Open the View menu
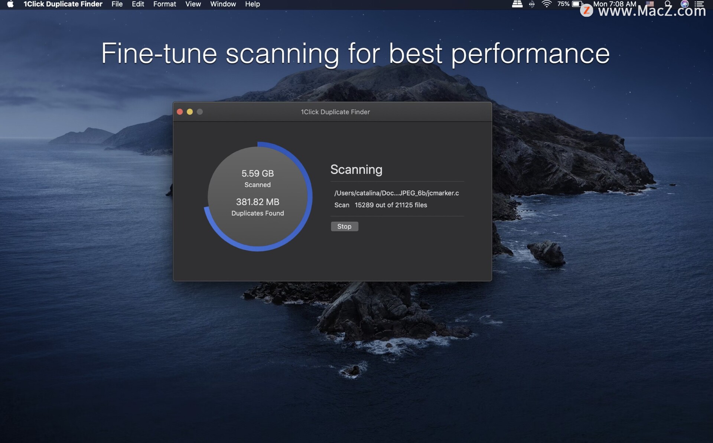This screenshot has height=443, width=713. click(193, 4)
